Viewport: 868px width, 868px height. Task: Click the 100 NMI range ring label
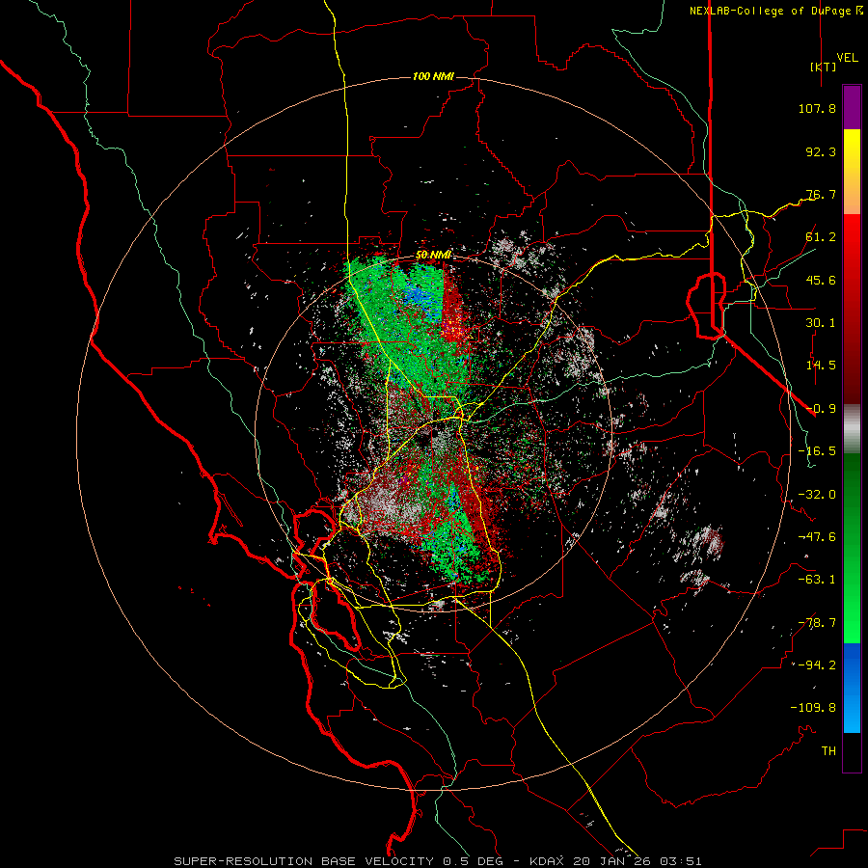click(433, 76)
